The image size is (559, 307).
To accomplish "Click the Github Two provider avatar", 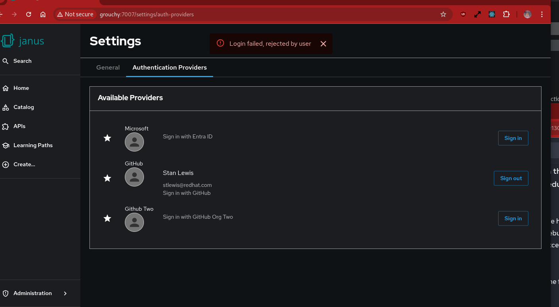I will click(134, 222).
